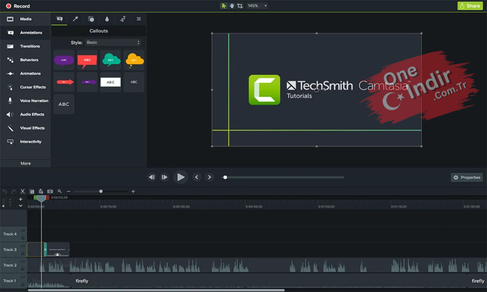The image size is (487, 292).
Task: Click the scissors Cut icon
Action: [23, 191]
